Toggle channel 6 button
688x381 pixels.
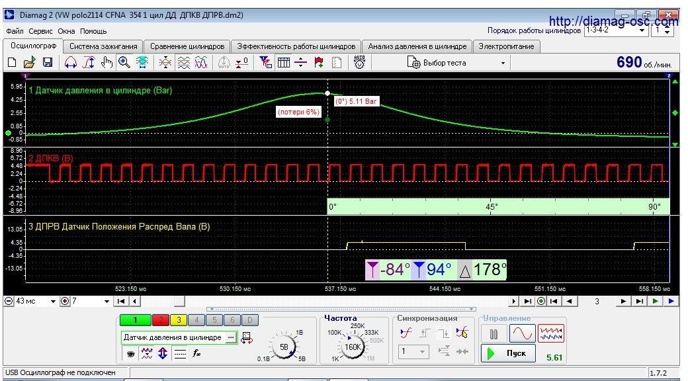coord(232,320)
